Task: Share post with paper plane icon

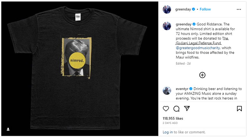Action: tap(187, 108)
